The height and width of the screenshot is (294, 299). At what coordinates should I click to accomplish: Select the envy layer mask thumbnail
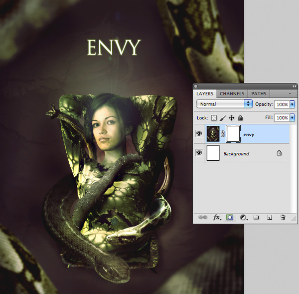click(233, 134)
